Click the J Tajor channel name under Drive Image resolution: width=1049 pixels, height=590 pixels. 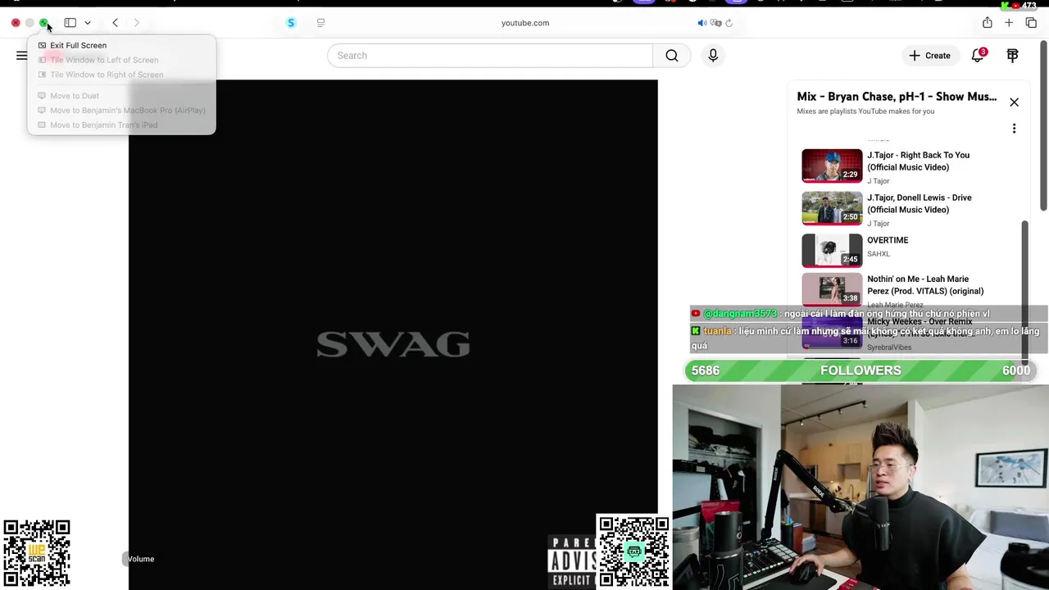pyautogui.click(x=878, y=223)
